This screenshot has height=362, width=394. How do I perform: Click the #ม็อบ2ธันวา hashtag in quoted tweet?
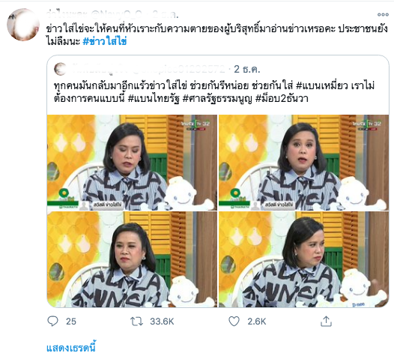click(282, 98)
